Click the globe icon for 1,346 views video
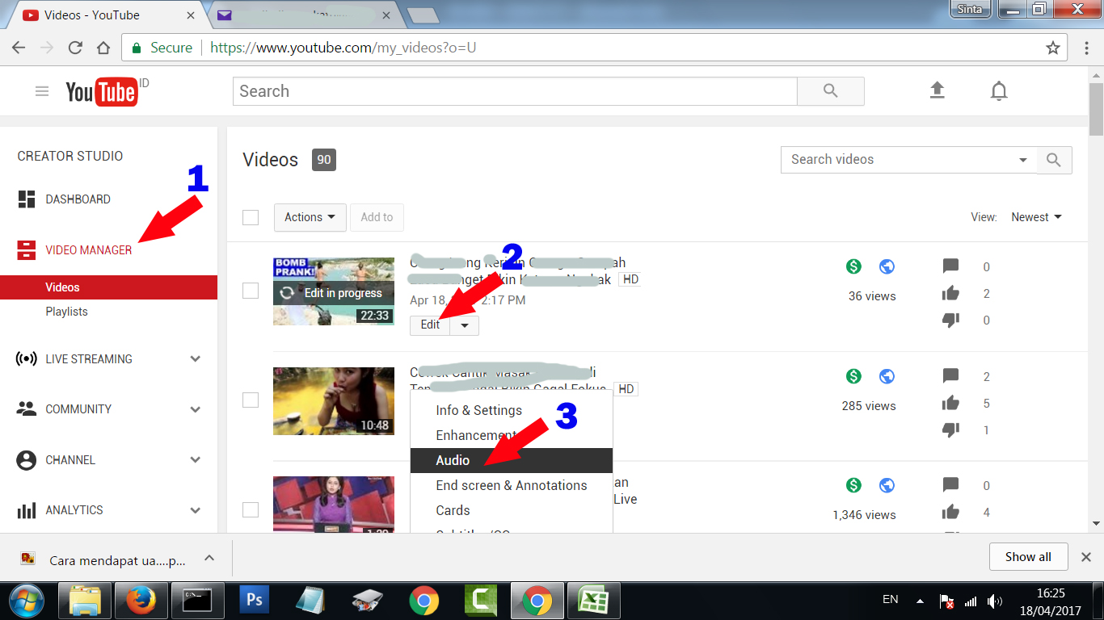 887,485
